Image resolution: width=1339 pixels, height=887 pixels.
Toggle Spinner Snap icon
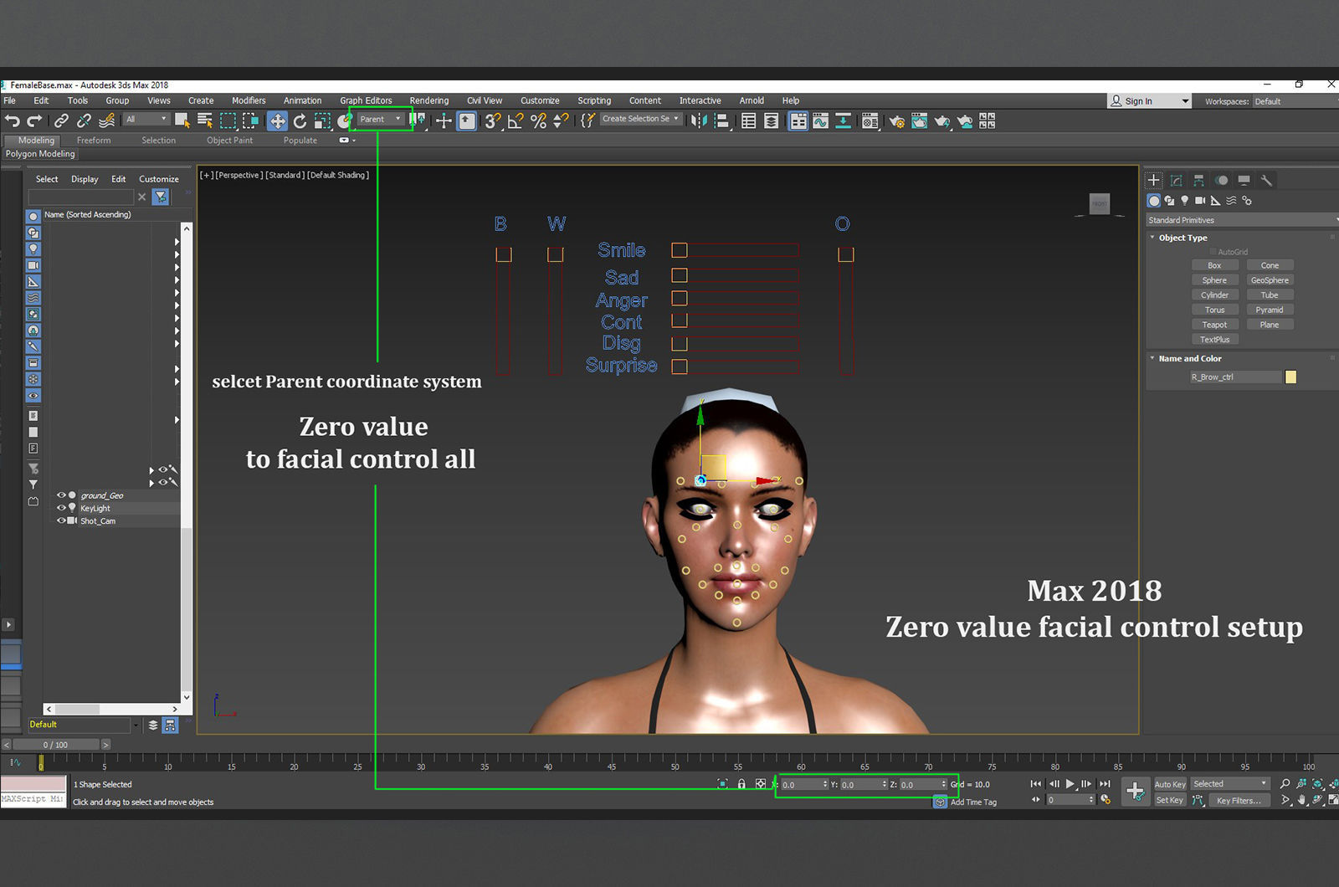tap(561, 120)
